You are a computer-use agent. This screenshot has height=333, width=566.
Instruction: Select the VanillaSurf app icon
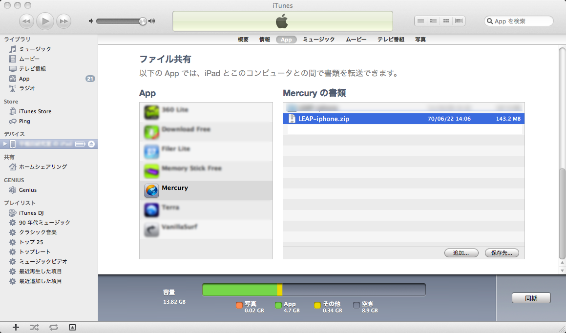tap(151, 229)
